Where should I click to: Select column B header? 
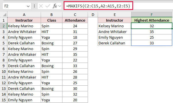coord(52,15)
